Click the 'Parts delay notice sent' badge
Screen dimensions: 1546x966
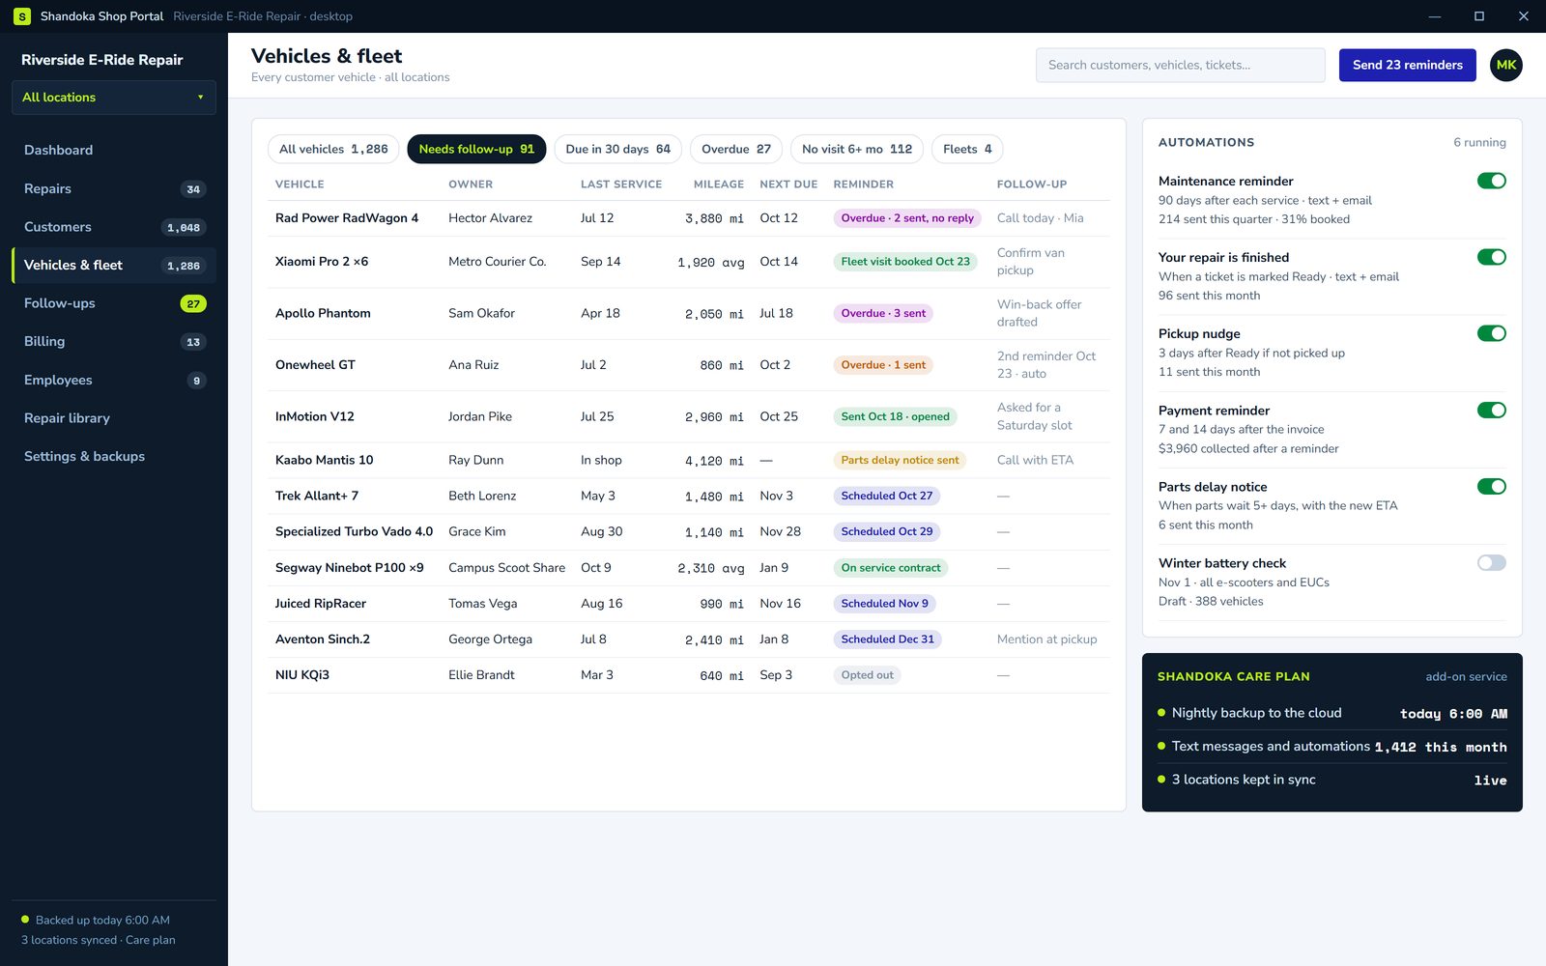coord(900,461)
